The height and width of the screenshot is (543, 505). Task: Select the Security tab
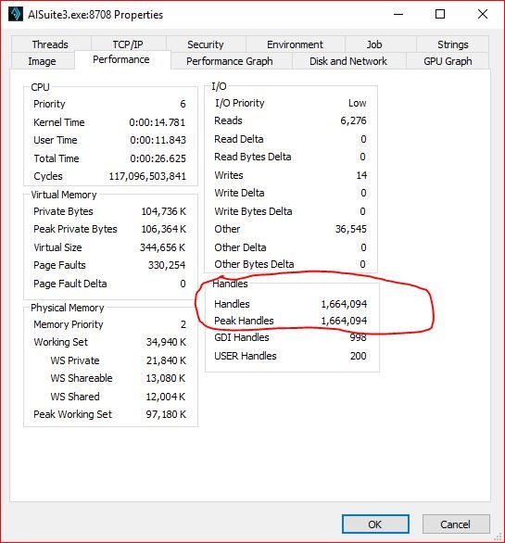(206, 44)
